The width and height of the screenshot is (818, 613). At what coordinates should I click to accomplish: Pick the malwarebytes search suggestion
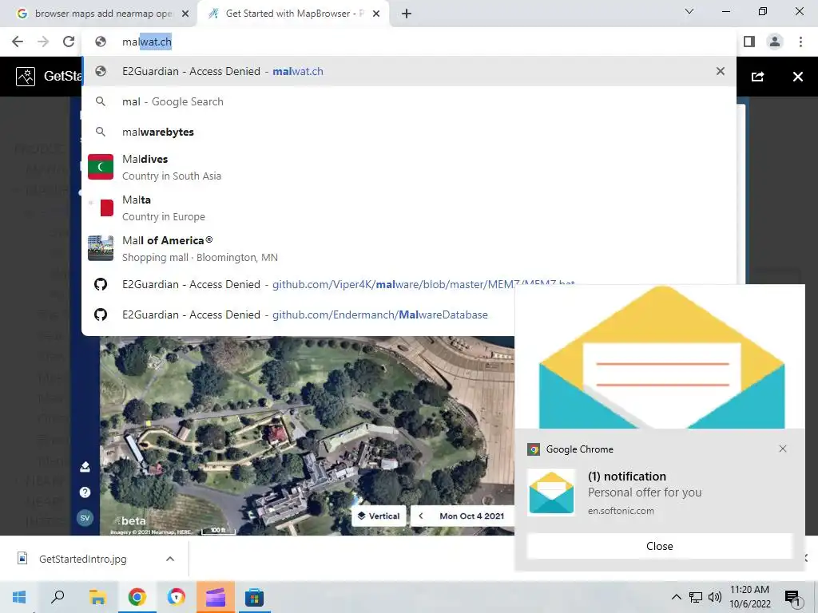point(409,132)
